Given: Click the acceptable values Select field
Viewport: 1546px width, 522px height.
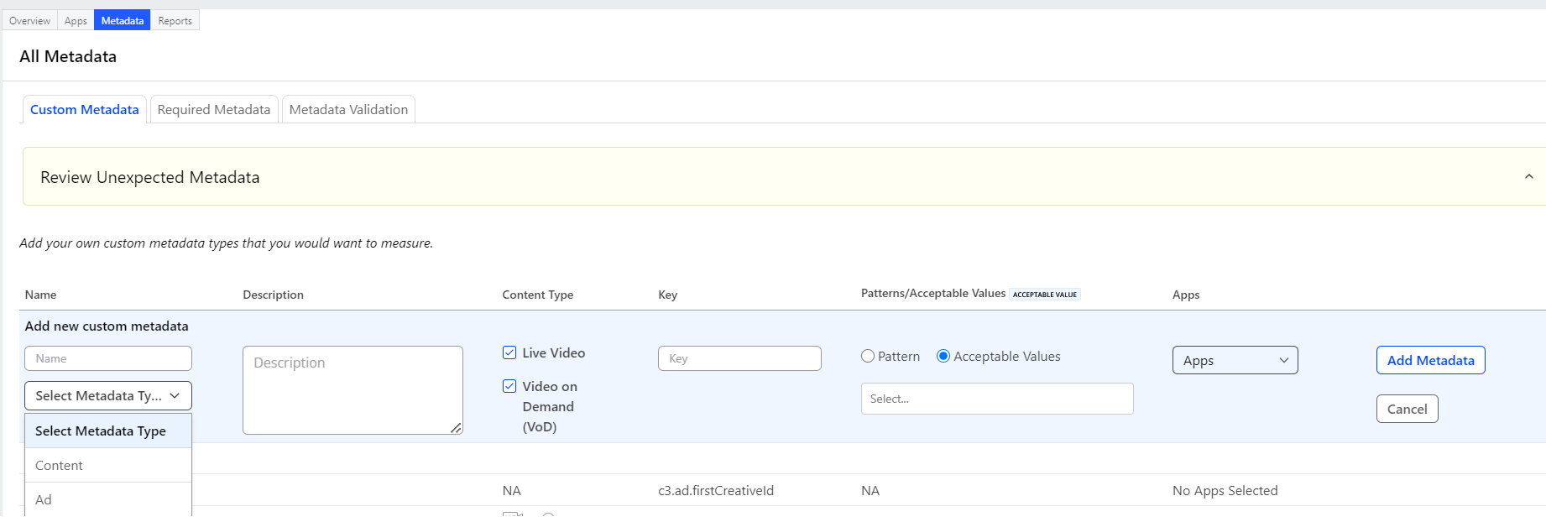Looking at the screenshot, I should coord(997,399).
